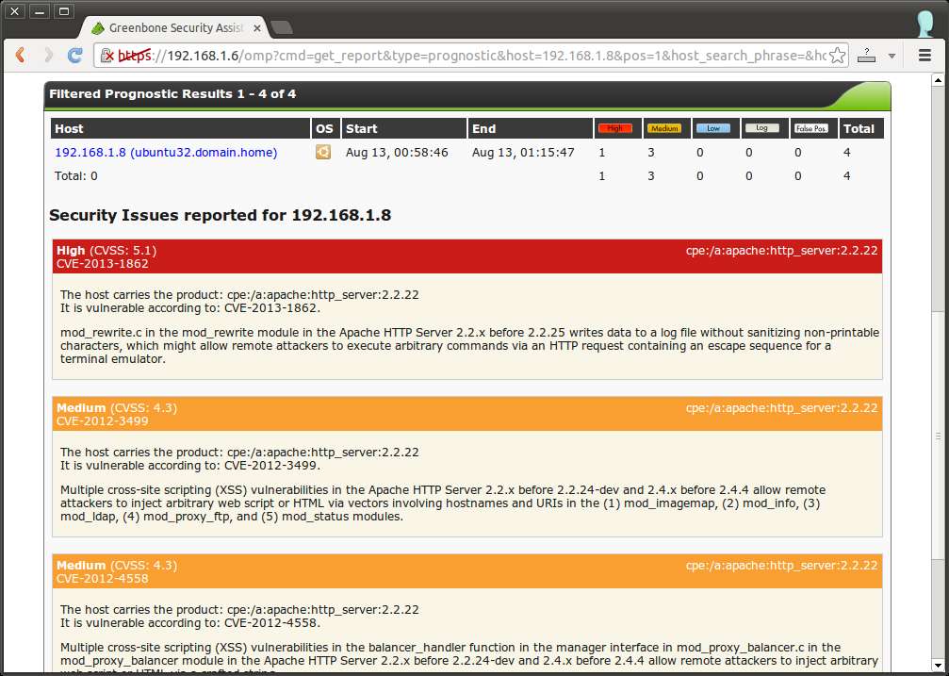The height and width of the screenshot is (676, 949).
Task: Click the insecure https warning icon
Action: point(106,56)
